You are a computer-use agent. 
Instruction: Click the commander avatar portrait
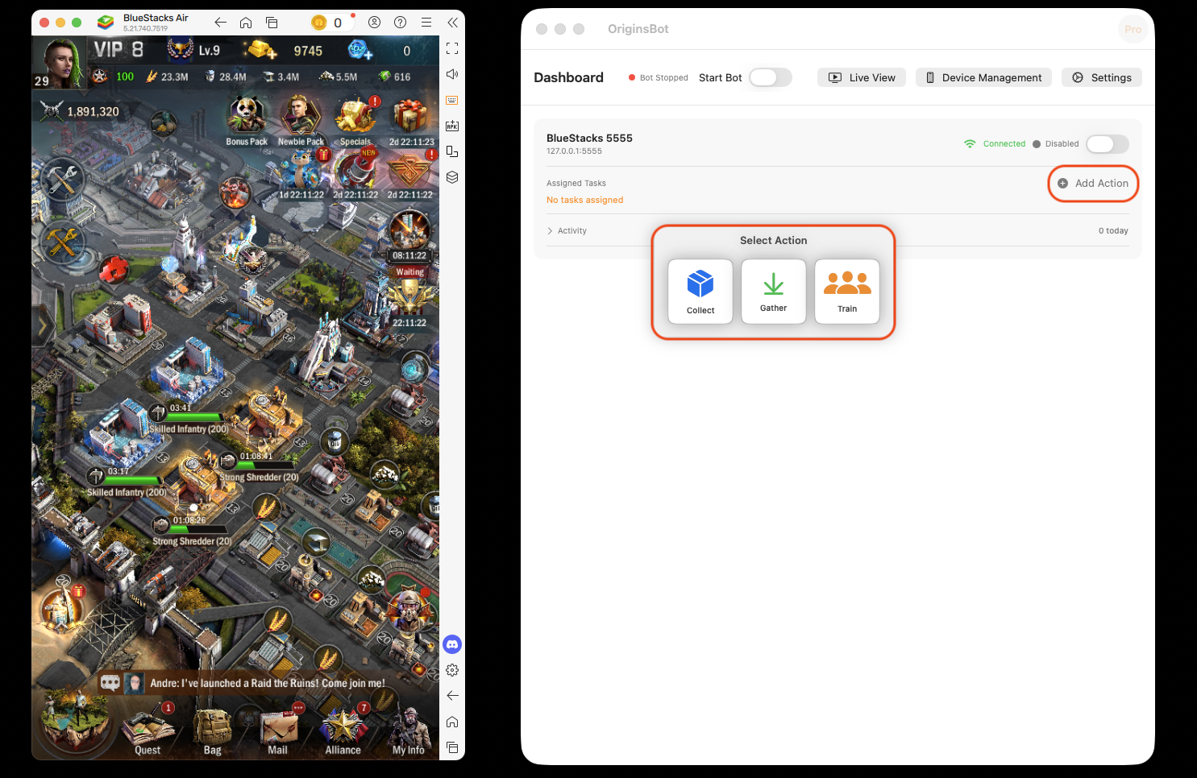tap(58, 61)
